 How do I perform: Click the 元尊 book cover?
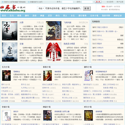10,31
